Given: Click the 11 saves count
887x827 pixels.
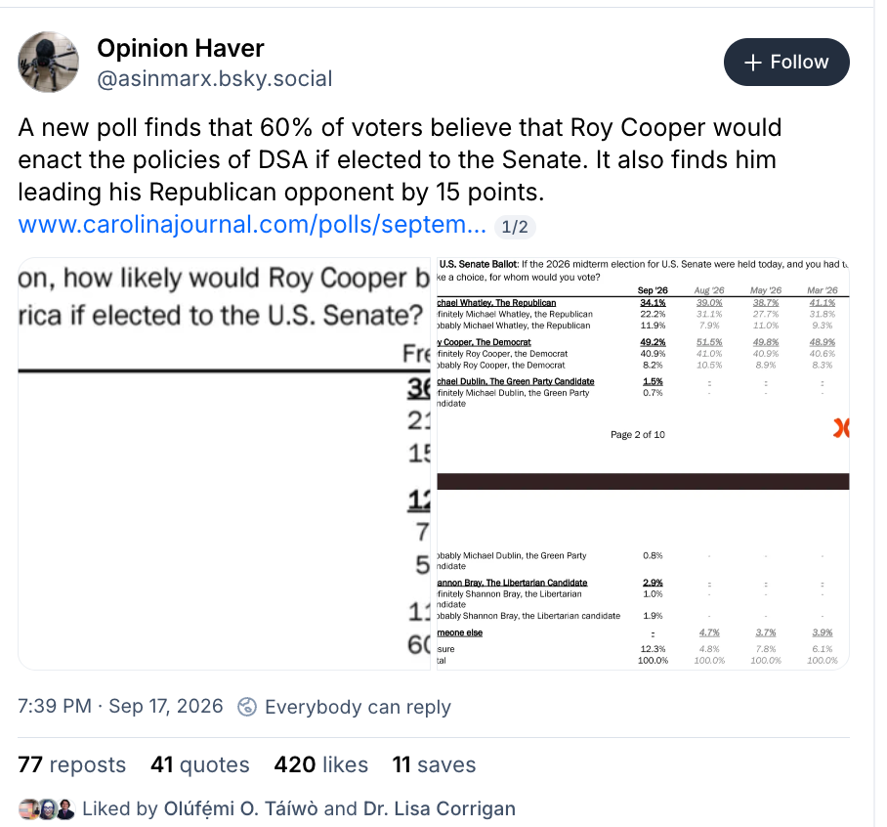Looking at the screenshot, I should (x=435, y=764).
